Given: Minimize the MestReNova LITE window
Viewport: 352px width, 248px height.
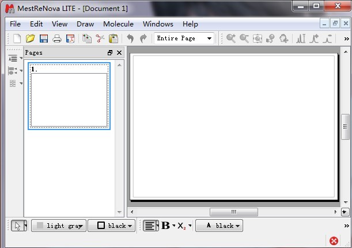Looking at the screenshot, I should (301, 6).
